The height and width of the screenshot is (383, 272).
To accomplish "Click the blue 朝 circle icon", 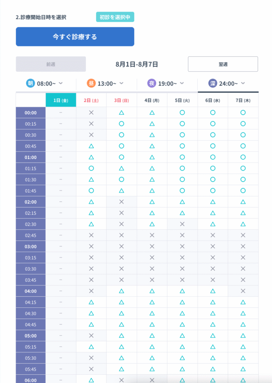I will [31, 83].
